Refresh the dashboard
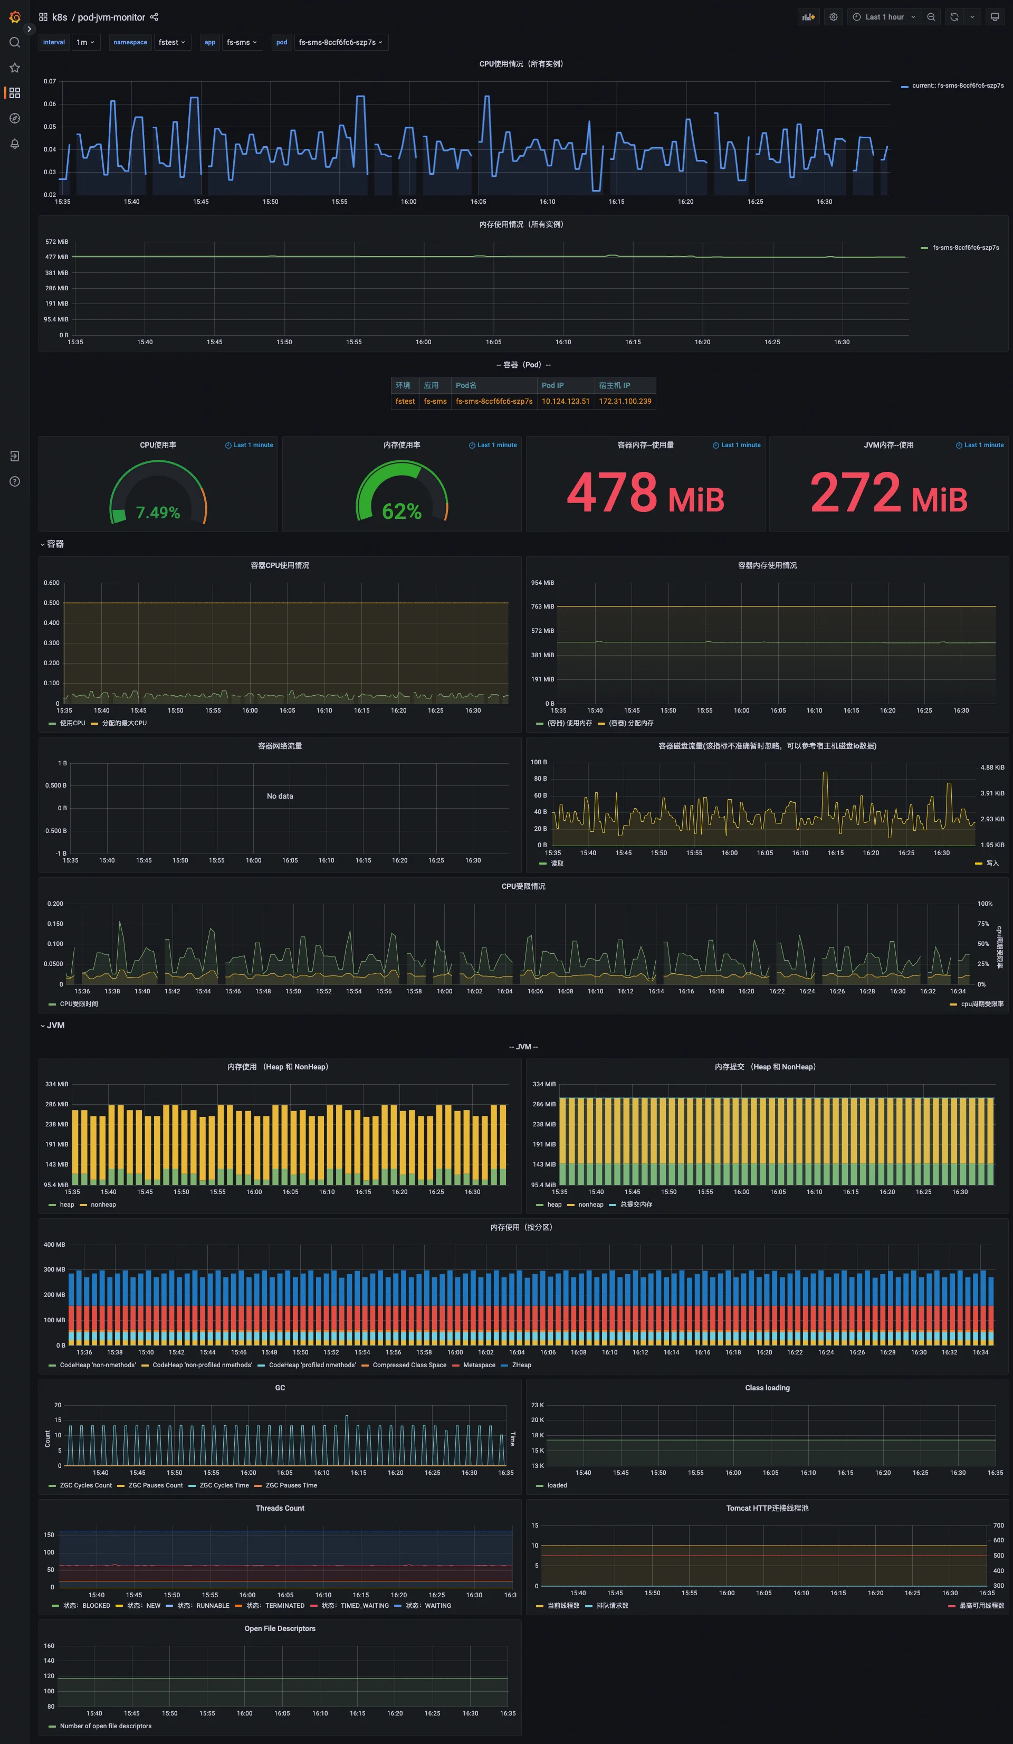Screen dimensions: 1013x1744 coord(954,17)
